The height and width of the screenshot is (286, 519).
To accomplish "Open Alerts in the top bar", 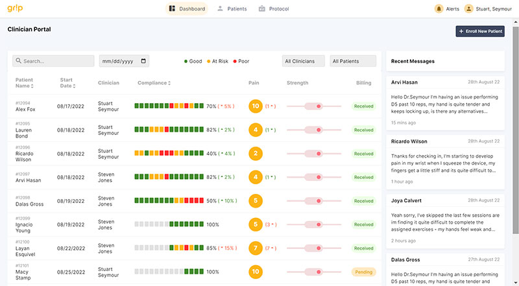I will tap(447, 9).
